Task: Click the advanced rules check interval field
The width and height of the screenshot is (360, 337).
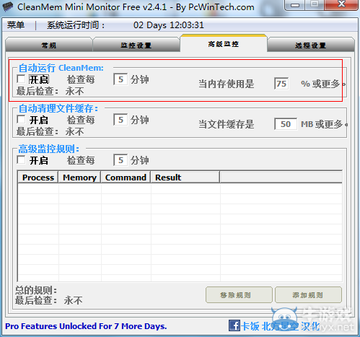Action: [x=120, y=160]
